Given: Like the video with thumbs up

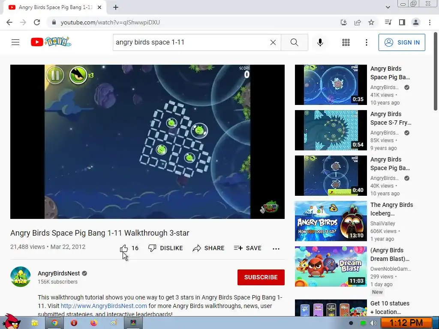Looking at the screenshot, I should 124,248.
